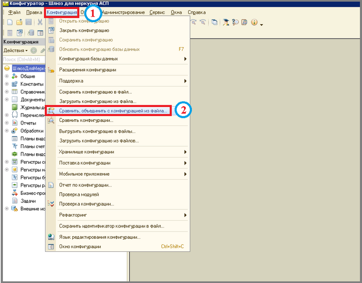Choose Проверка конфигурации... menu entry

(118, 204)
